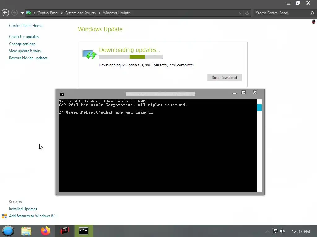Click the forward navigation arrow
Viewport: 317px width, 237px height.
click(14, 13)
